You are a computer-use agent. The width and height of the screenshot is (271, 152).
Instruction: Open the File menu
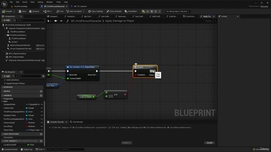[x=11, y=2]
